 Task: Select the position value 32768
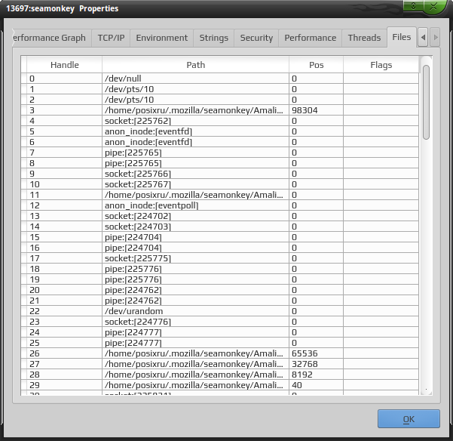tap(305, 364)
